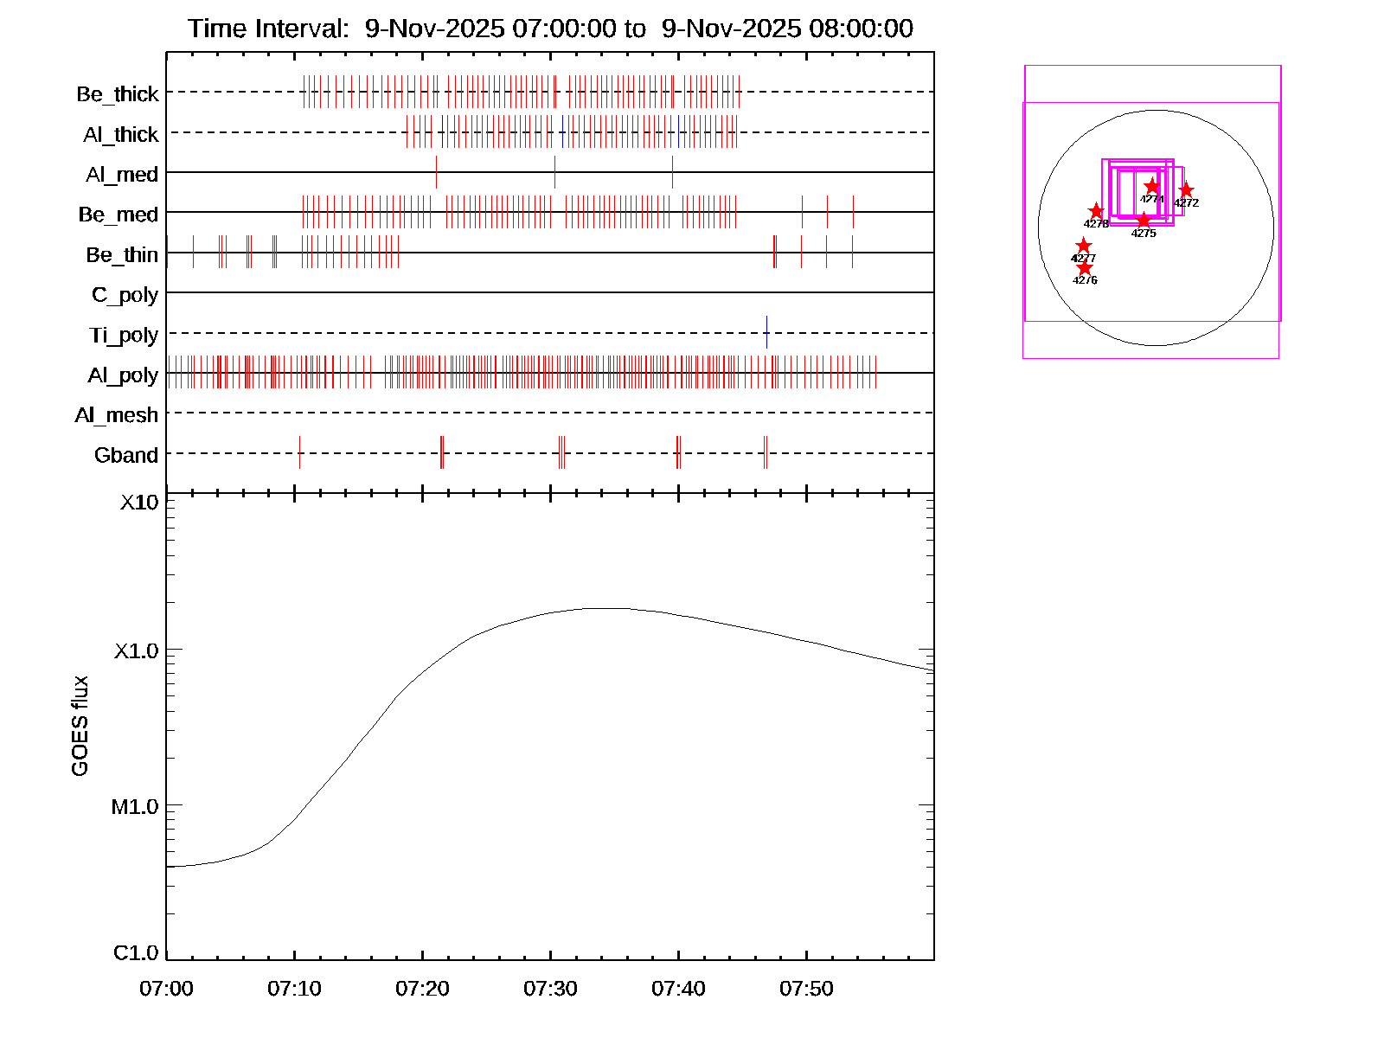Click the red star for region 4272

point(1186,189)
